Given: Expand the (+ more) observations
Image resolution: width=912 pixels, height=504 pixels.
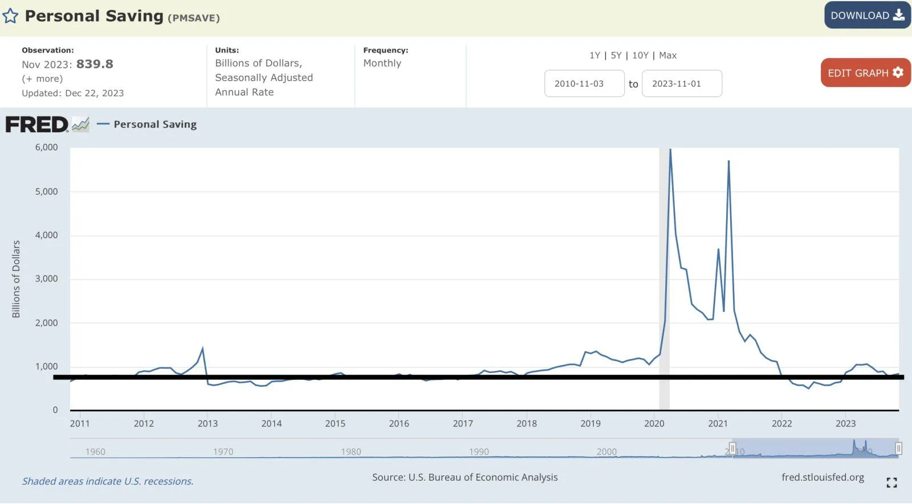Looking at the screenshot, I should 42,79.
